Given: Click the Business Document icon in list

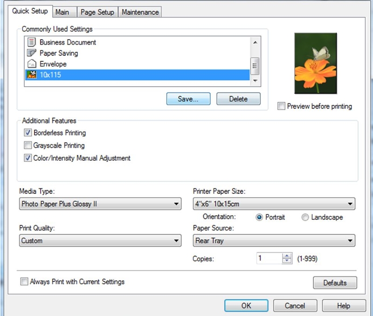Looking at the screenshot, I should (31, 42).
